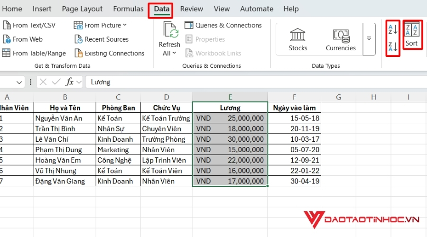Import data From Text/CSV
The image size is (427, 237).
coord(29,25)
